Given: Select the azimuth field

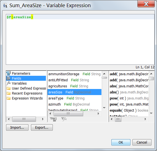Looking at the screenshot, I should pyautogui.click(x=74, y=104).
